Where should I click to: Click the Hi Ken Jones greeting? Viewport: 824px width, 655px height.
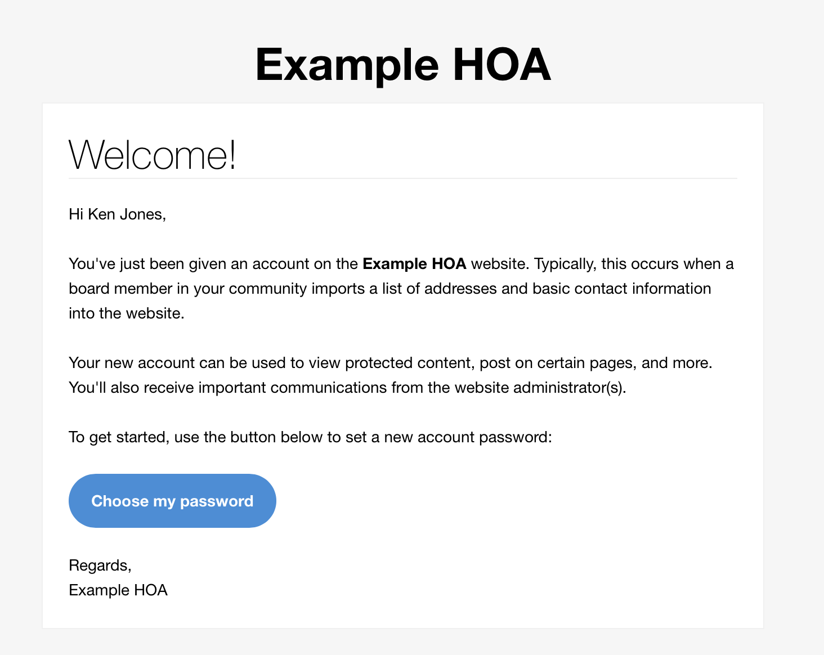point(117,214)
